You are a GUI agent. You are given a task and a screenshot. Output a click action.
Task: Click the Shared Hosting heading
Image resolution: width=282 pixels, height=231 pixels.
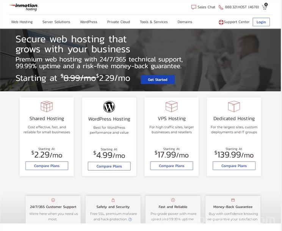tap(47, 119)
